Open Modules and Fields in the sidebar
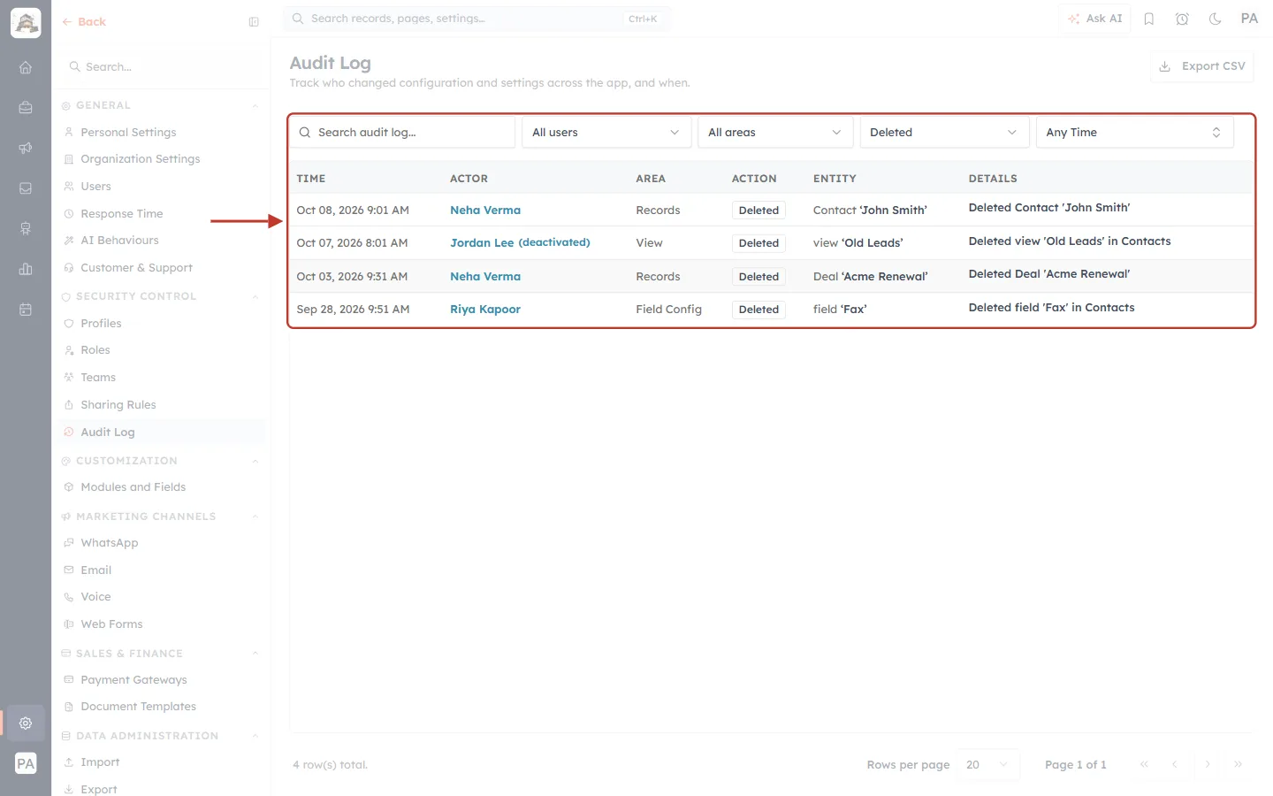 click(x=133, y=487)
